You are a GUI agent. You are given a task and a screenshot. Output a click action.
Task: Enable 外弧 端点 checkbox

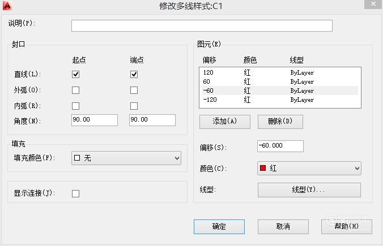(x=134, y=90)
